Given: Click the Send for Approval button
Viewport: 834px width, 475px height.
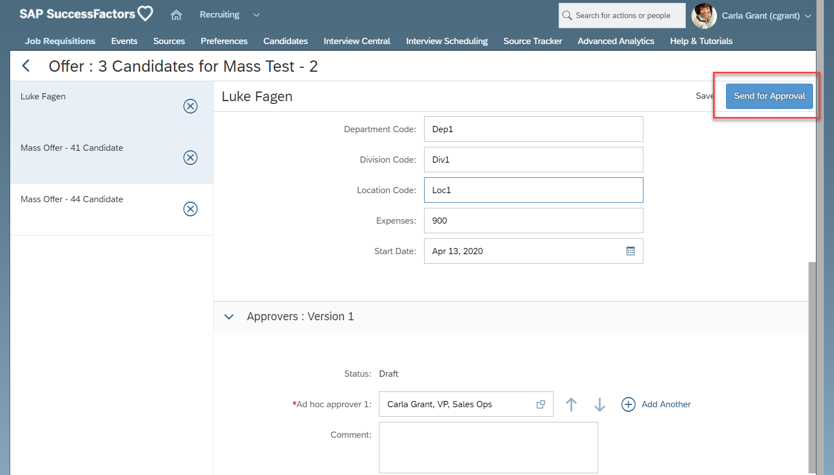Looking at the screenshot, I should pyautogui.click(x=770, y=96).
